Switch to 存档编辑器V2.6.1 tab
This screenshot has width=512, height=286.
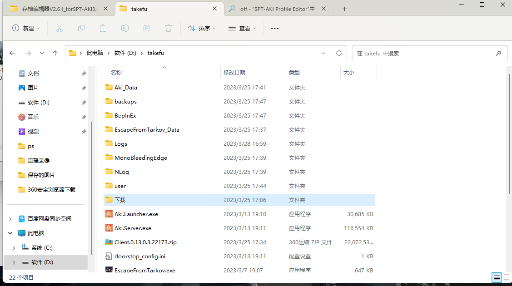[x=59, y=9]
